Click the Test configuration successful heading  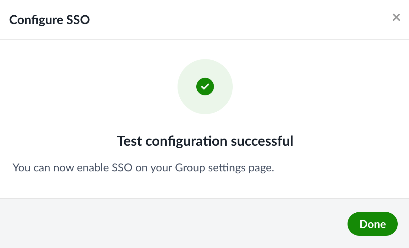pyautogui.click(x=205, y=141)
